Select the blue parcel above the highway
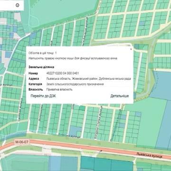Screen dimensions: 171x171 point(75,131)
